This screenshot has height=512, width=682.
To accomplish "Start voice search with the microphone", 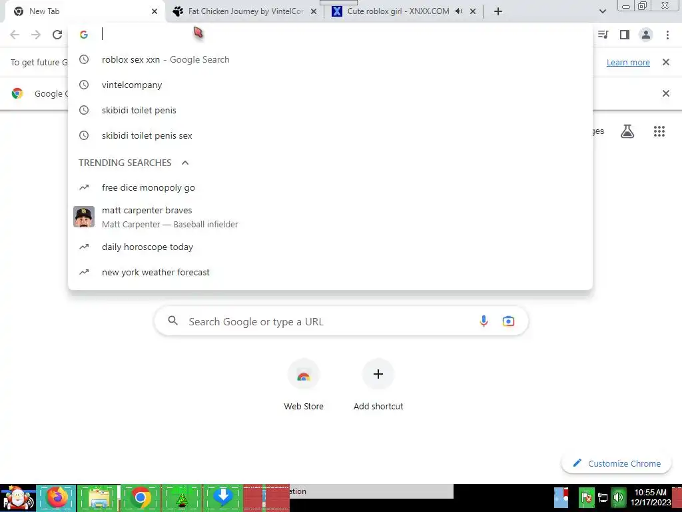I will [484, 321].
